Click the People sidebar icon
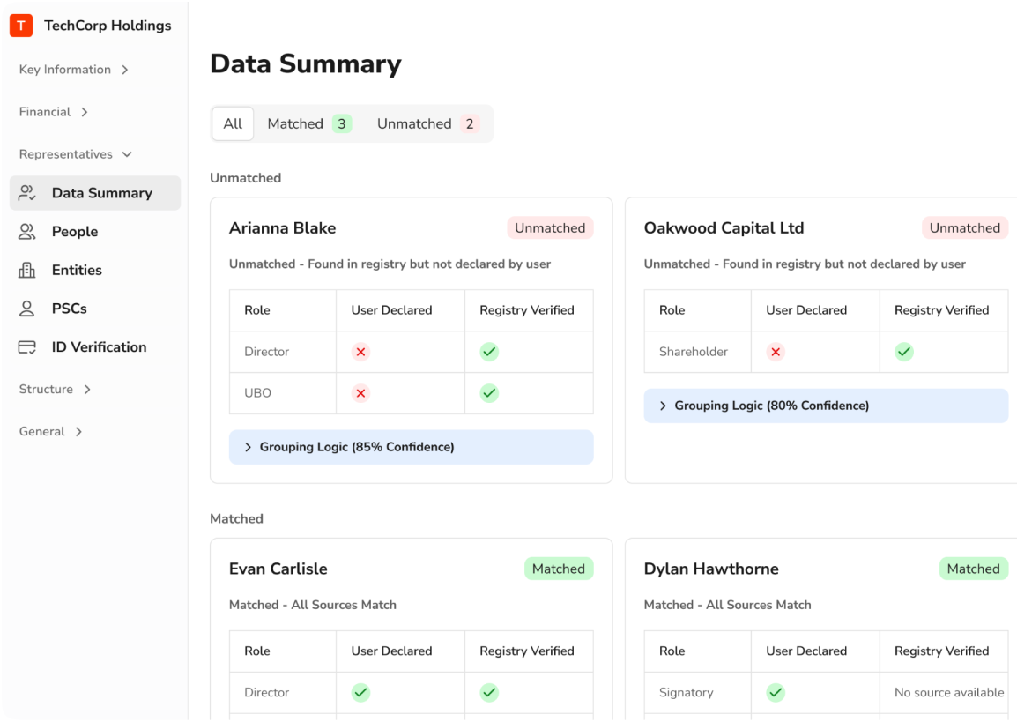Image resolution: width=1017 pixels, height=722 pixels. point(27,232)
